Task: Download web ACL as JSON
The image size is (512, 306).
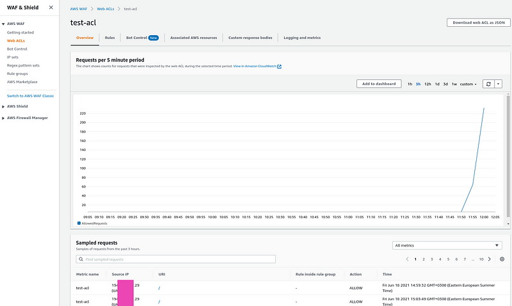Action: coord(479,22)
